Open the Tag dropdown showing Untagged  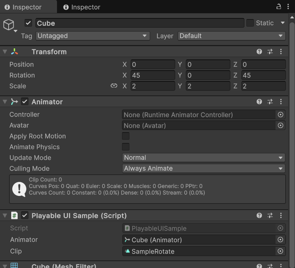click(x=93, y=36)
